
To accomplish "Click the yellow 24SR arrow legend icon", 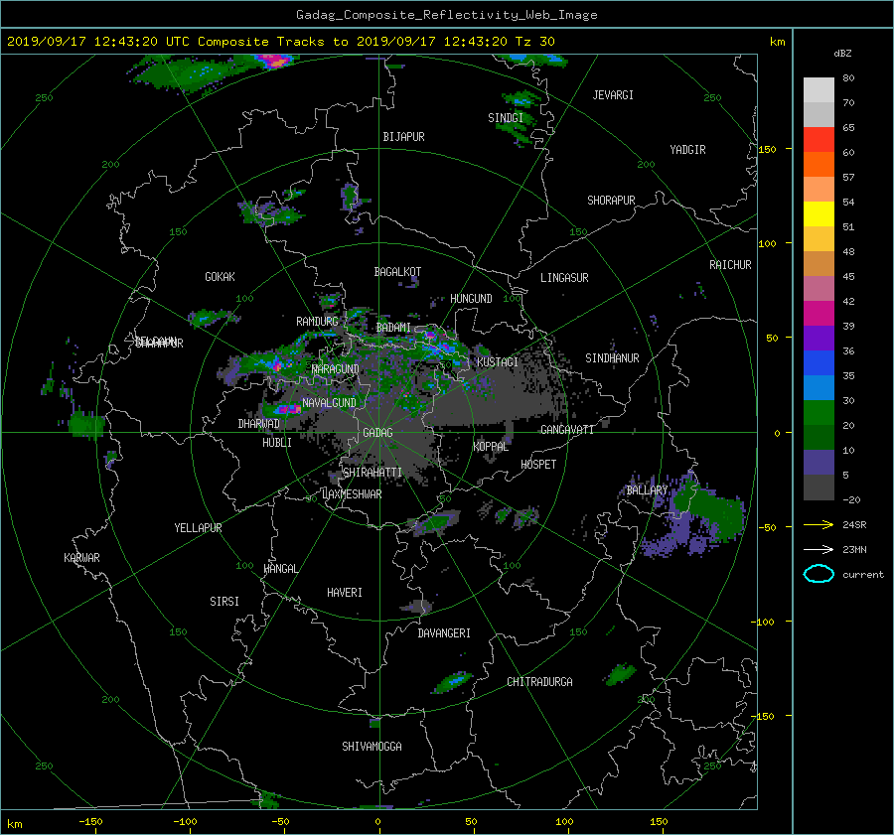I will click(819, 524).
